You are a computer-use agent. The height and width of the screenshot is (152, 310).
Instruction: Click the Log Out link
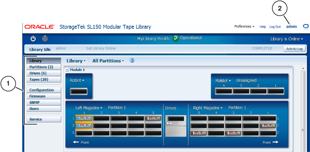[x=275, y=27]
